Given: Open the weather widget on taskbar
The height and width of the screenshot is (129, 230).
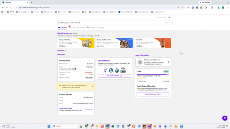Looking at the screenshot, I should coord(9,126).
